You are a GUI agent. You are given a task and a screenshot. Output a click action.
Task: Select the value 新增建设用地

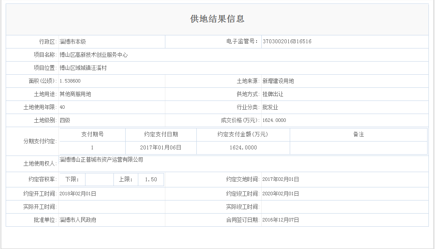[278, 81]
